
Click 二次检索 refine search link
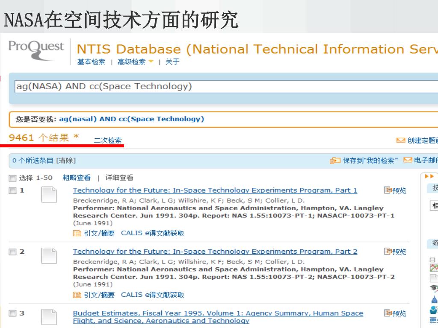108,140
